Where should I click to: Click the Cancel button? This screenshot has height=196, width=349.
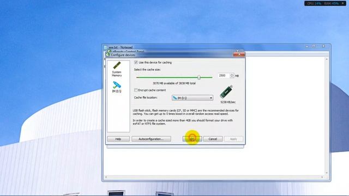coord(213,139)
